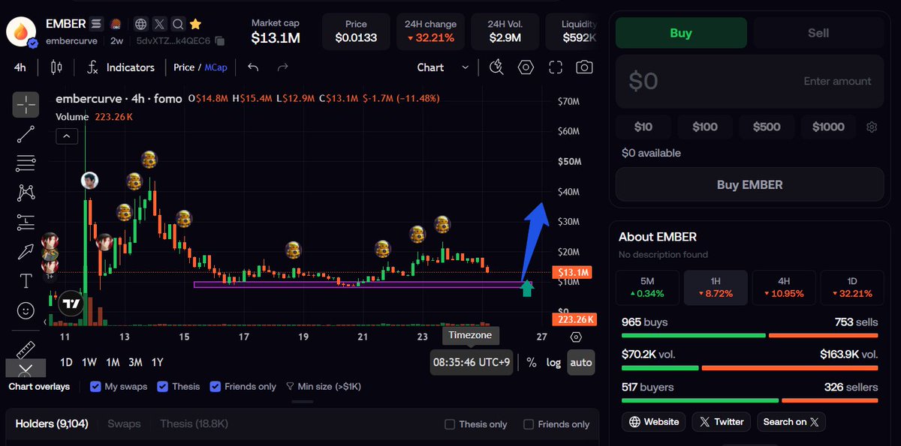Viewport: 901px width, 446px height.
Task: Open chart settings hexagon icon
Action: [526, 67]
